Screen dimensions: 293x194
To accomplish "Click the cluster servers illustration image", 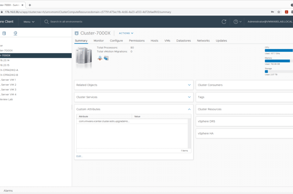I will click(84, 57).
